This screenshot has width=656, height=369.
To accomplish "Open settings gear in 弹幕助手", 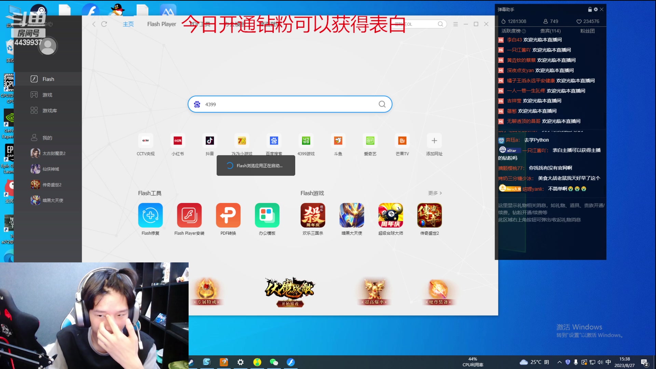I will [x=596, y=10].
